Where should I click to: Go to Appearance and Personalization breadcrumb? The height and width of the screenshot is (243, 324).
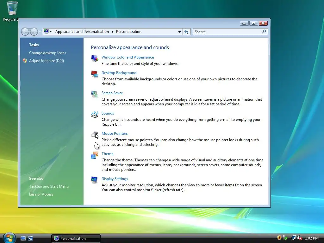click(82, 32)
